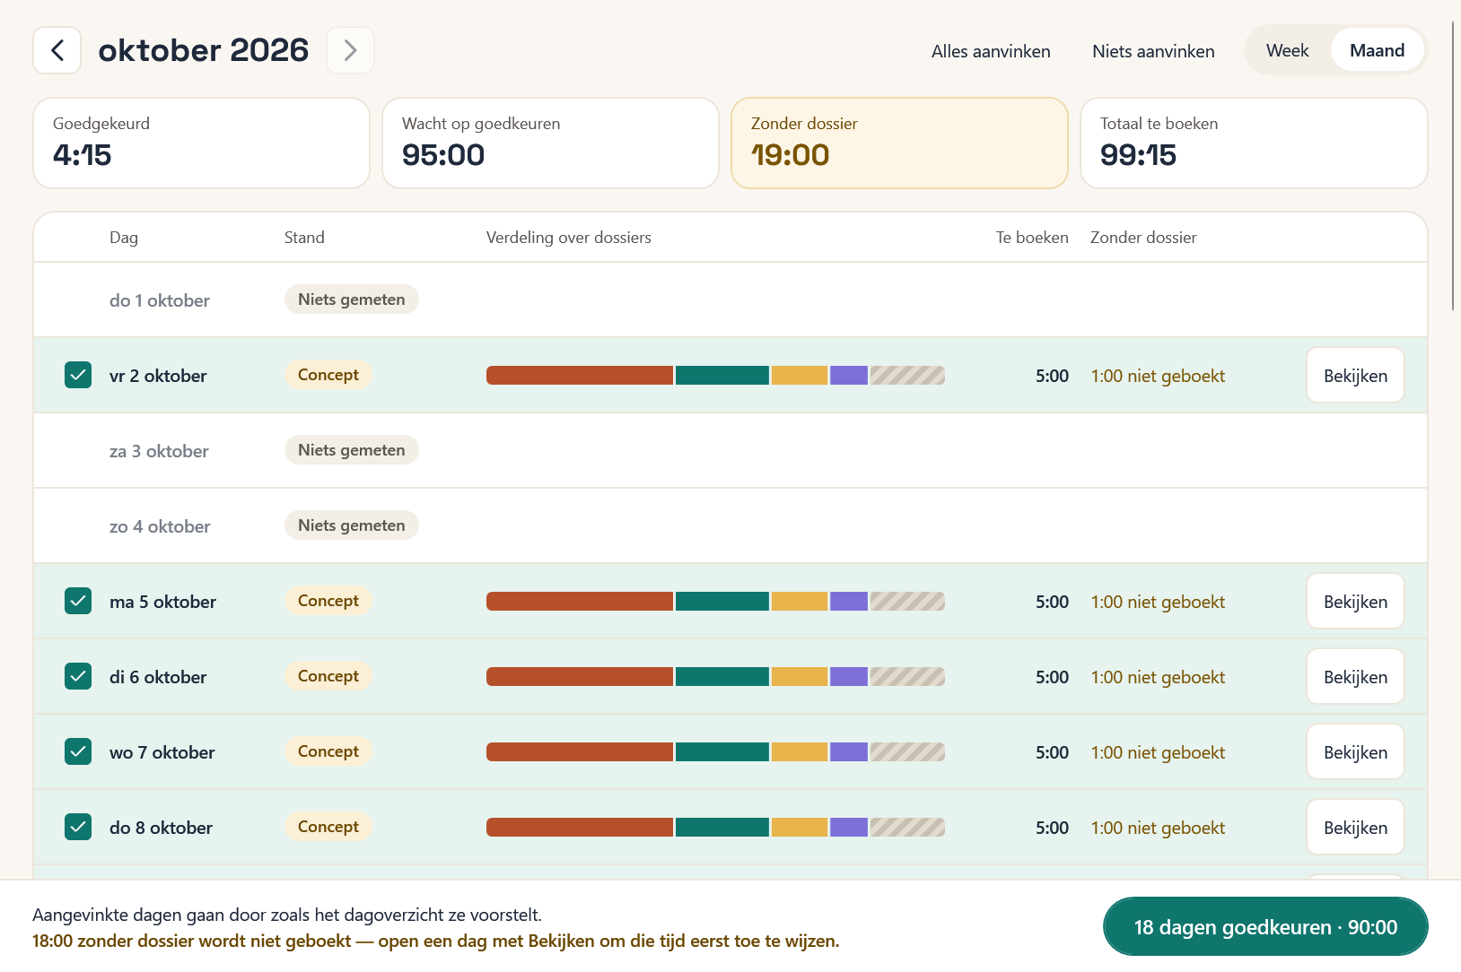Image resolution: width=1461 pixels, height=972 pixels.
Task: Select the Zonder dossier 19:00 card
Action: [x=899, y=143]
